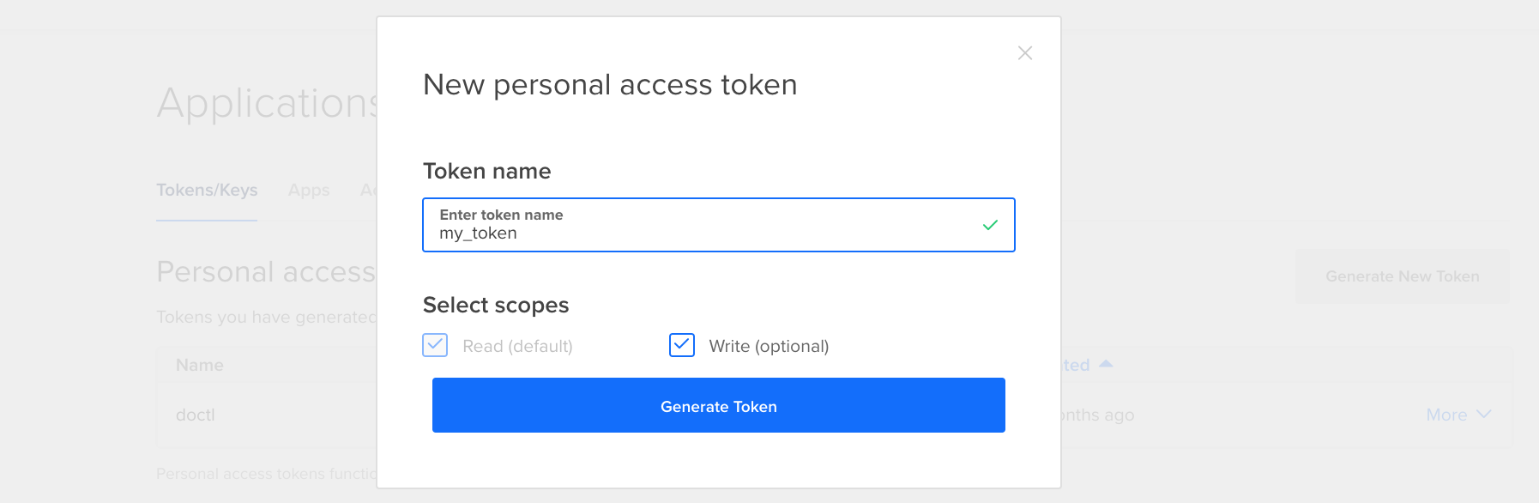Click the Read (default) label text
The height and width of the screenshot is (503, 1539).
(x=517, y=346)
